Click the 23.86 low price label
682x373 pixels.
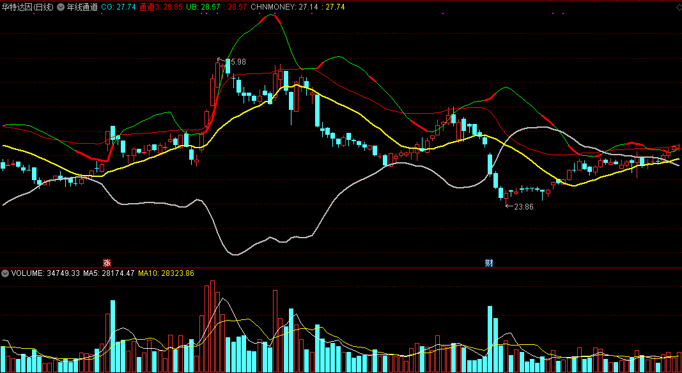tap(523, 207)
